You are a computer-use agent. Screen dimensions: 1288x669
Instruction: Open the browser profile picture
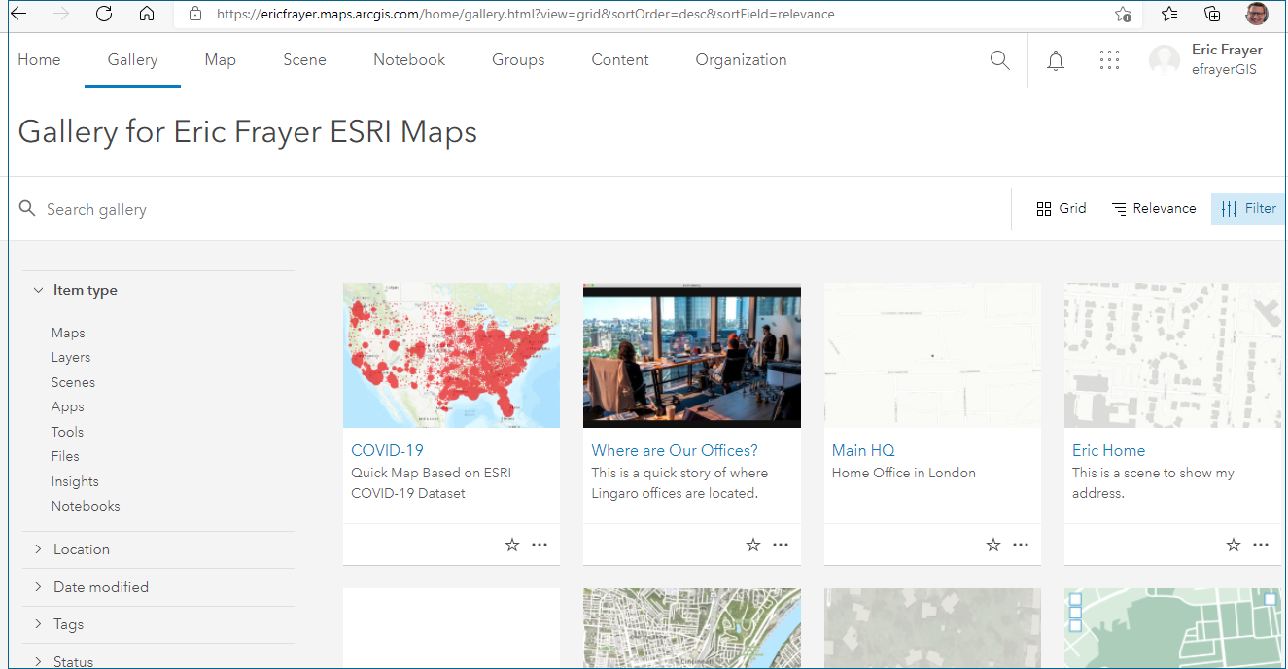pyautogui.click(x=1257, y=15)
